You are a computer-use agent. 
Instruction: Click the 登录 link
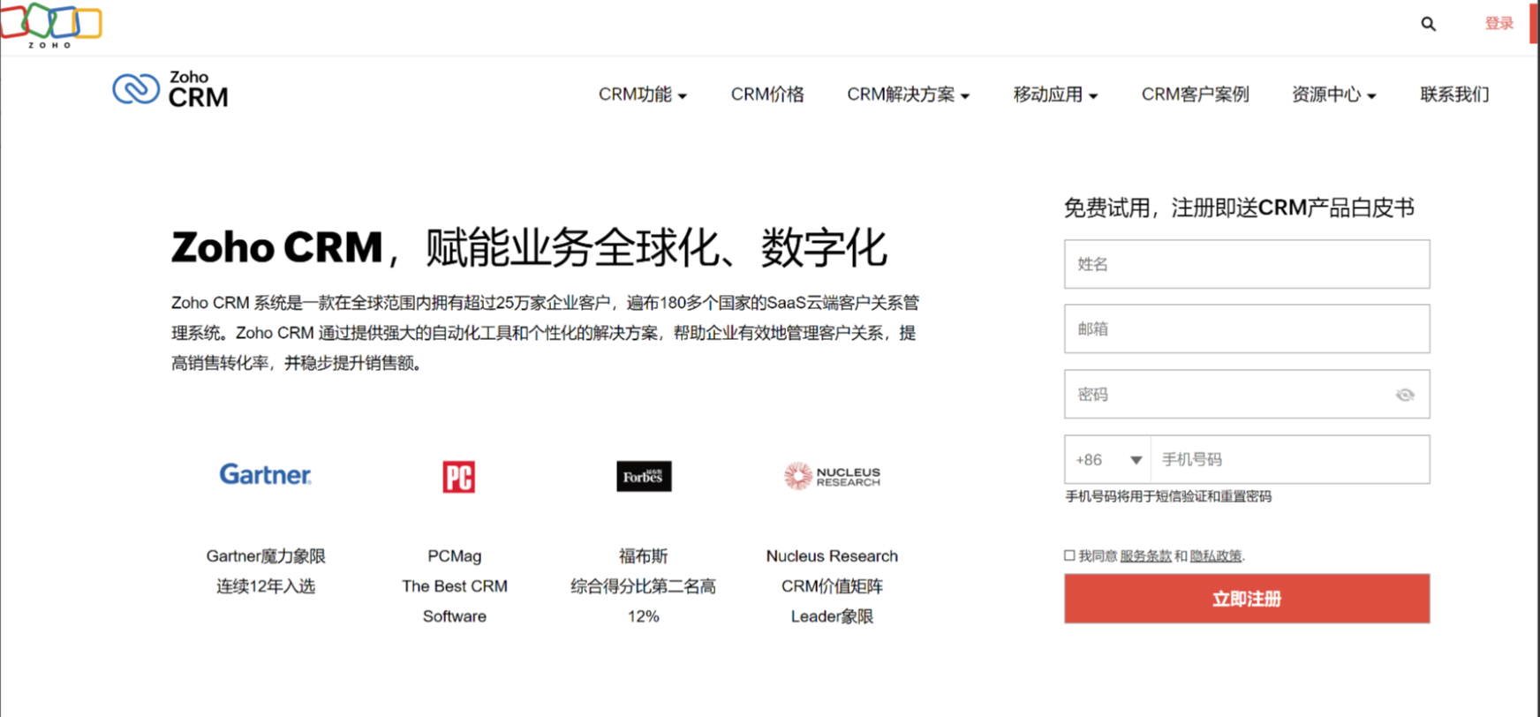pyautogui.click(x=1498, y=24)
